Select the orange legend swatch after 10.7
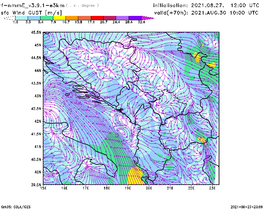This screenshot has width=270, height=209. click(72, 18)
